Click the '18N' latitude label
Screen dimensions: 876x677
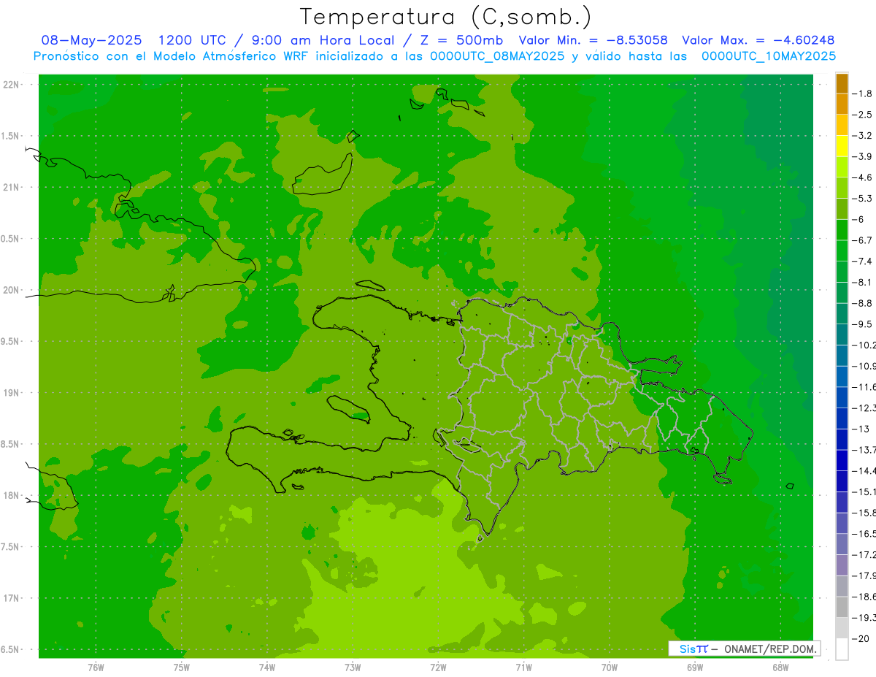(10, 495)
